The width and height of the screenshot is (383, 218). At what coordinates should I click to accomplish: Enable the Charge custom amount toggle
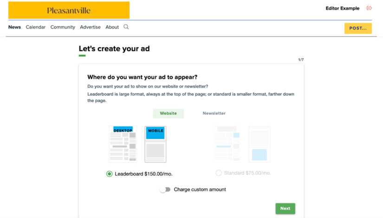[x=165, y=189]
